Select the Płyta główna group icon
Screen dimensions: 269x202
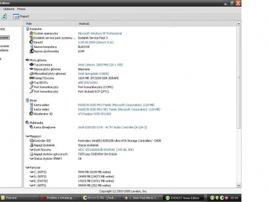pyautogui.click(x=27, y=60)
